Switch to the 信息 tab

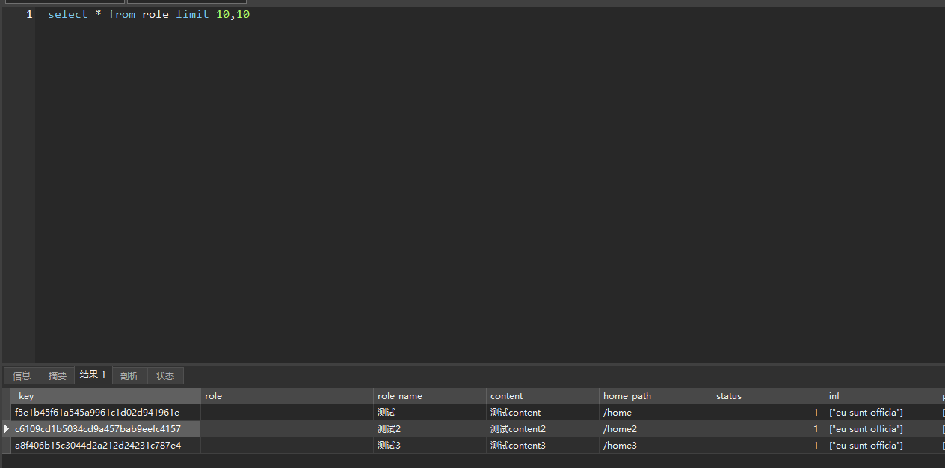[22, 376]
